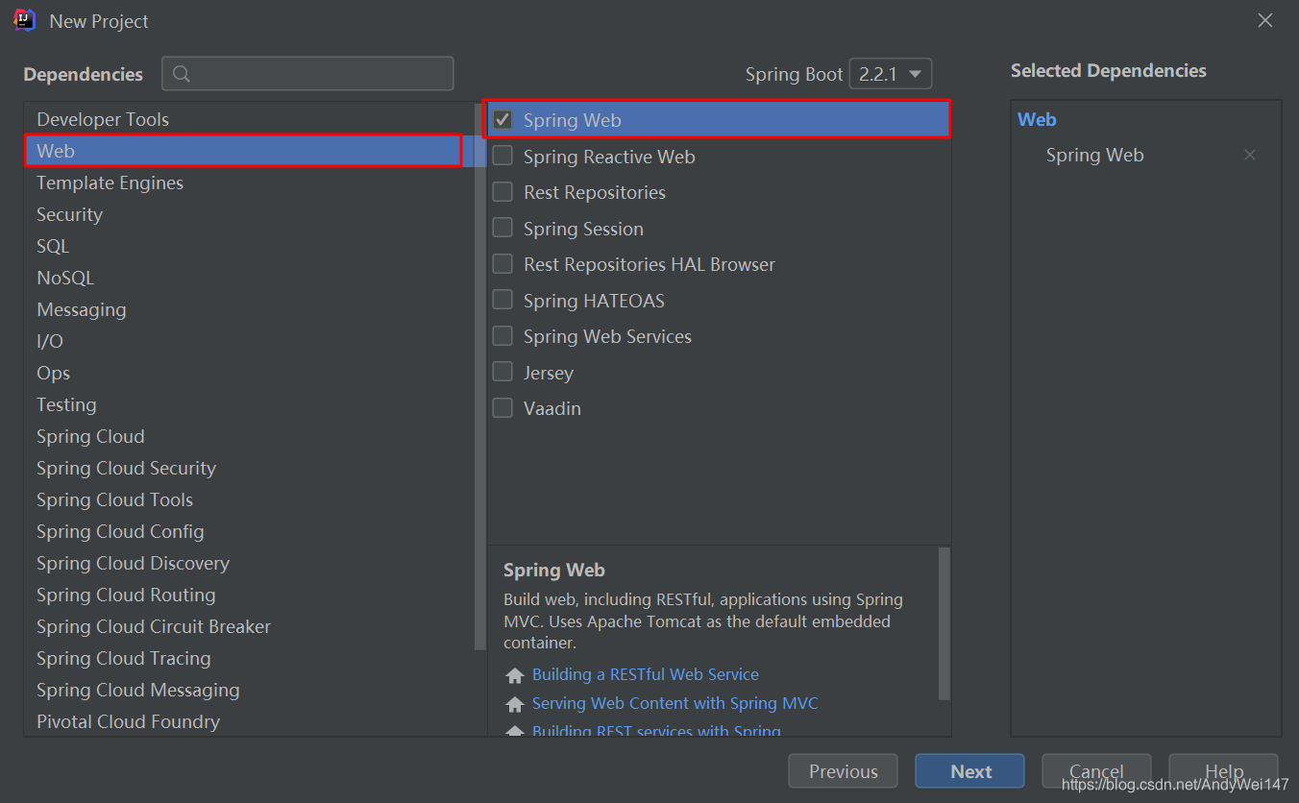
Task: Select Spring Cloud Tracing category
Action: 250,658
